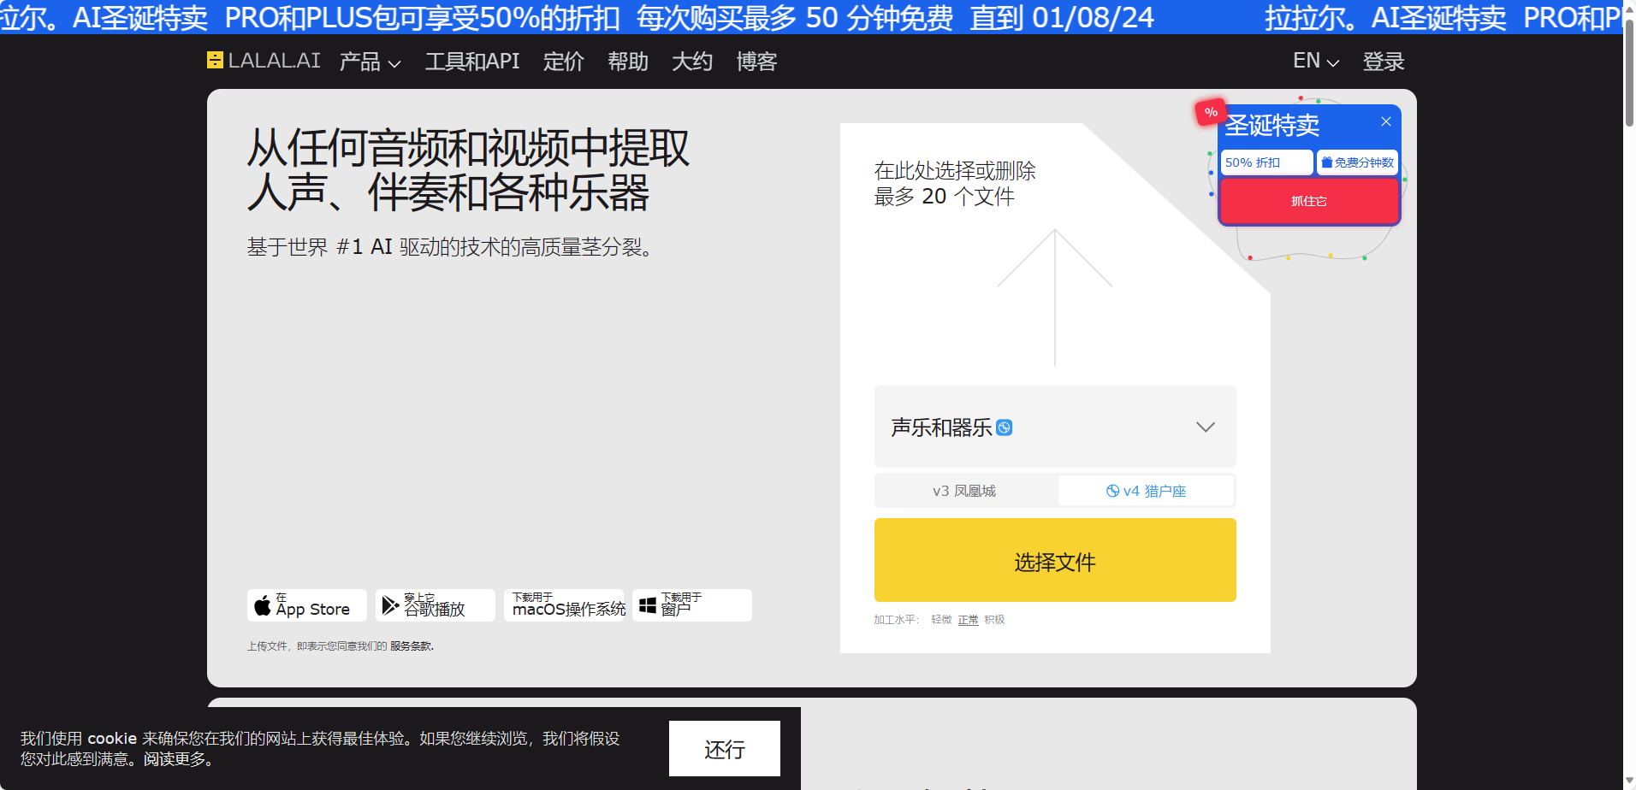This screenshot has width=1636, height=790.
Task: Click the yellow 选择文件 button
Action: 1055,561
